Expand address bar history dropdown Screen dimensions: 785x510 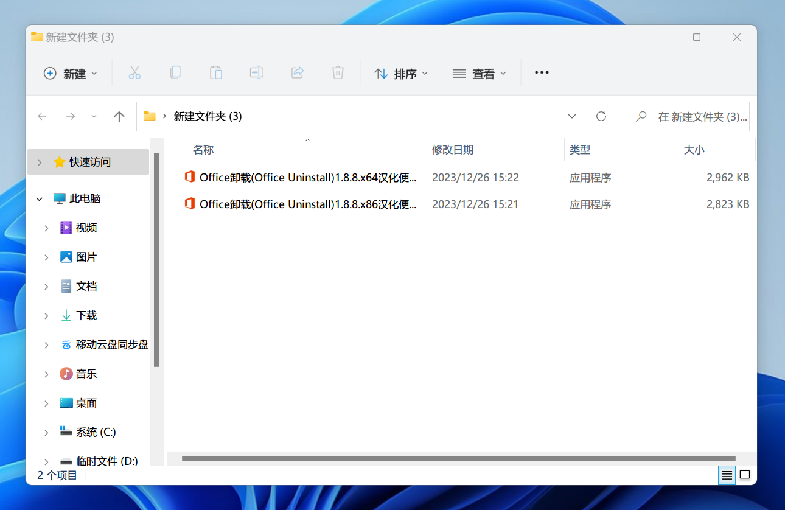(572, 116)
